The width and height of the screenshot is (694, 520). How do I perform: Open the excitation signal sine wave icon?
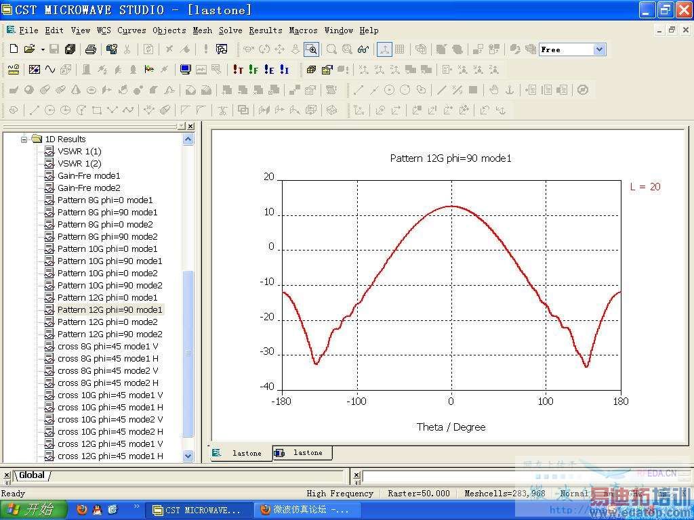click(x=50, y=70)
